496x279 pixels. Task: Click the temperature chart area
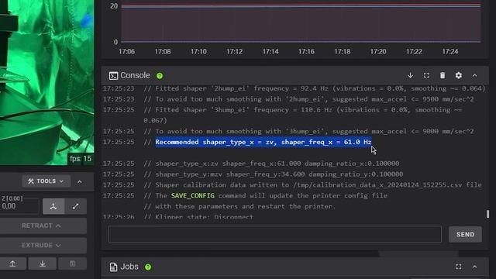click(301, 22)
